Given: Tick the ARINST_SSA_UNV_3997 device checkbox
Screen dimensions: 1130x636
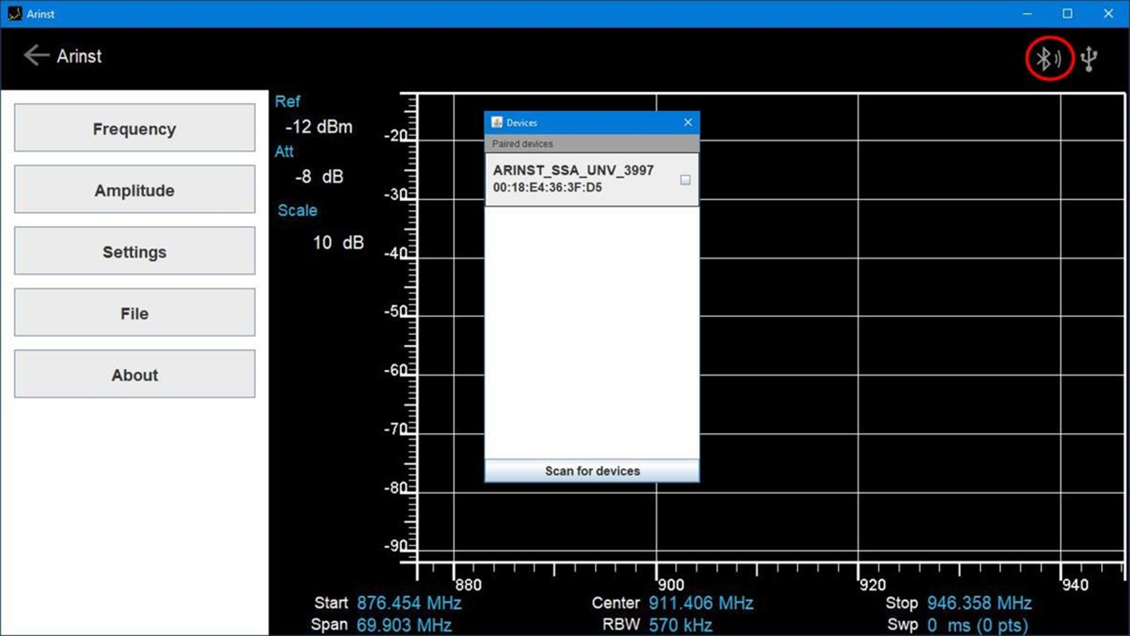Looking at the screenshot, I should [x=685, y=180].
